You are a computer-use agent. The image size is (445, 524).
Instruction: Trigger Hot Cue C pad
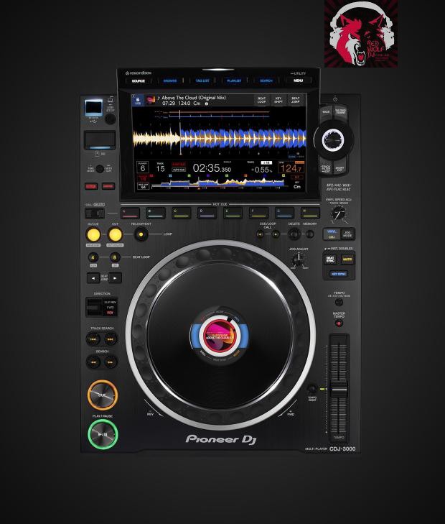pos(182,213)
